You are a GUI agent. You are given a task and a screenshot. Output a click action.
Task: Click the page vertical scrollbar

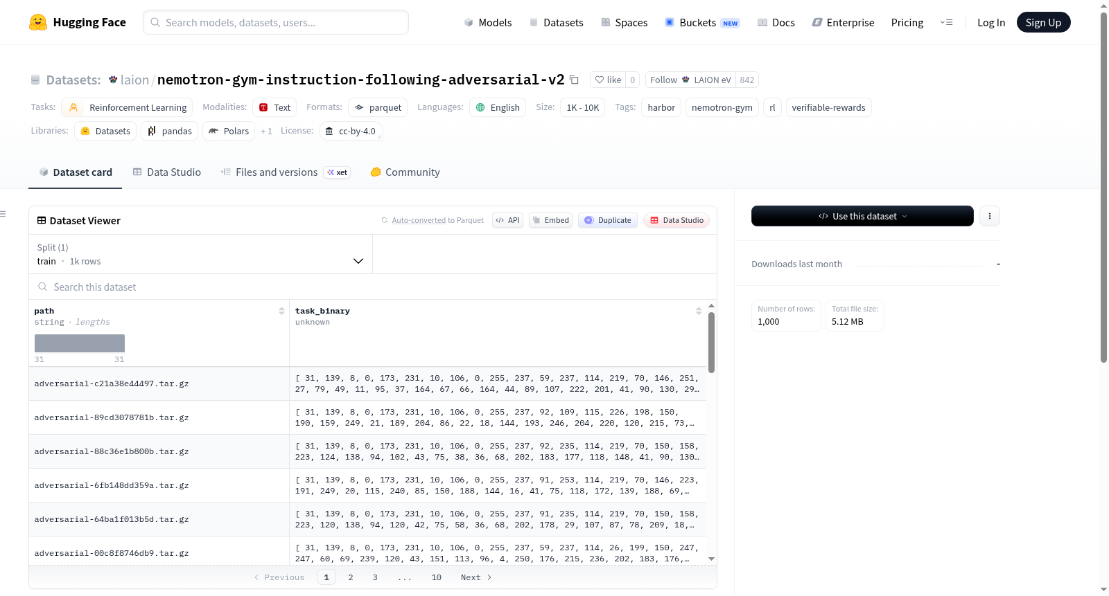point(1103,187)
